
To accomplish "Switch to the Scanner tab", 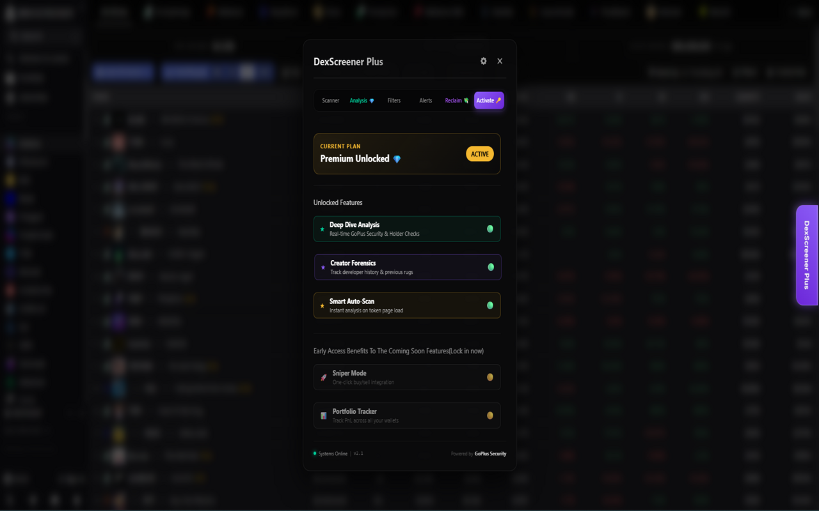I will [331, 100].
